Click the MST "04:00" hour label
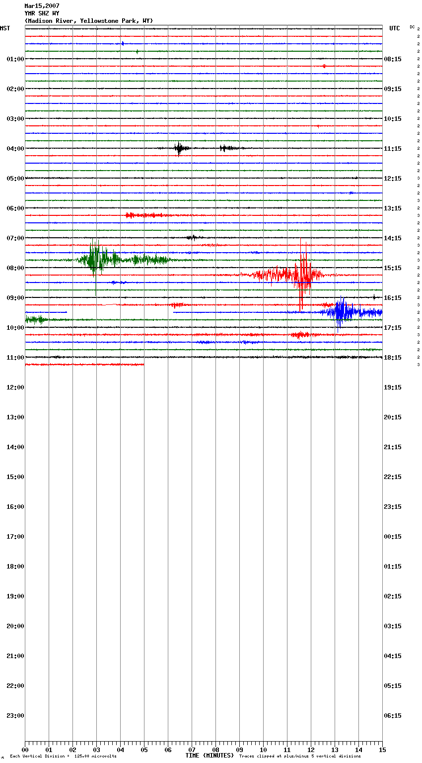 click(x=15, y=149)
